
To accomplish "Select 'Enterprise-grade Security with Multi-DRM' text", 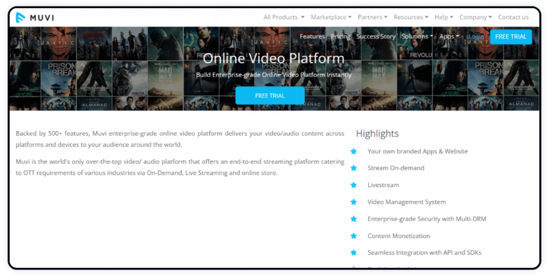I will click(x=427, y=219).
